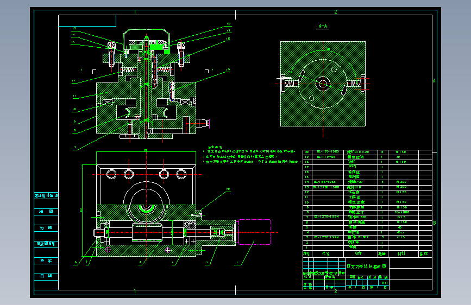
Task: Select the magenta dashed motor outline
Action: (255, 232)
